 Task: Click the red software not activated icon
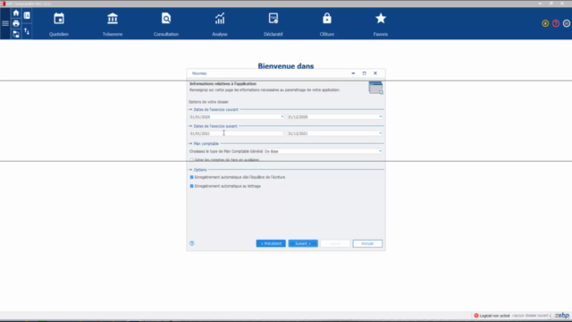coord(476,316)
